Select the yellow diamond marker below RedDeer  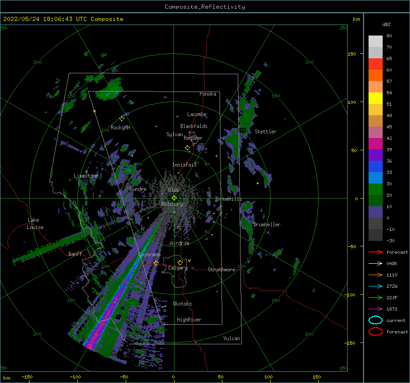point(187,148)
